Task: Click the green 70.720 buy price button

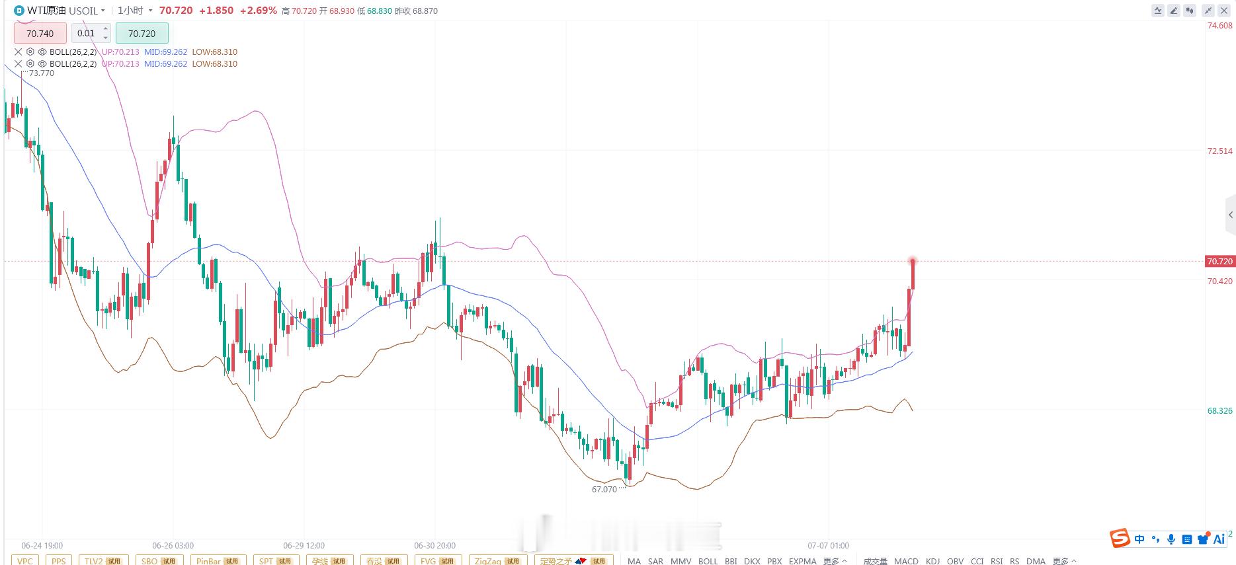Action: point(142,33)
